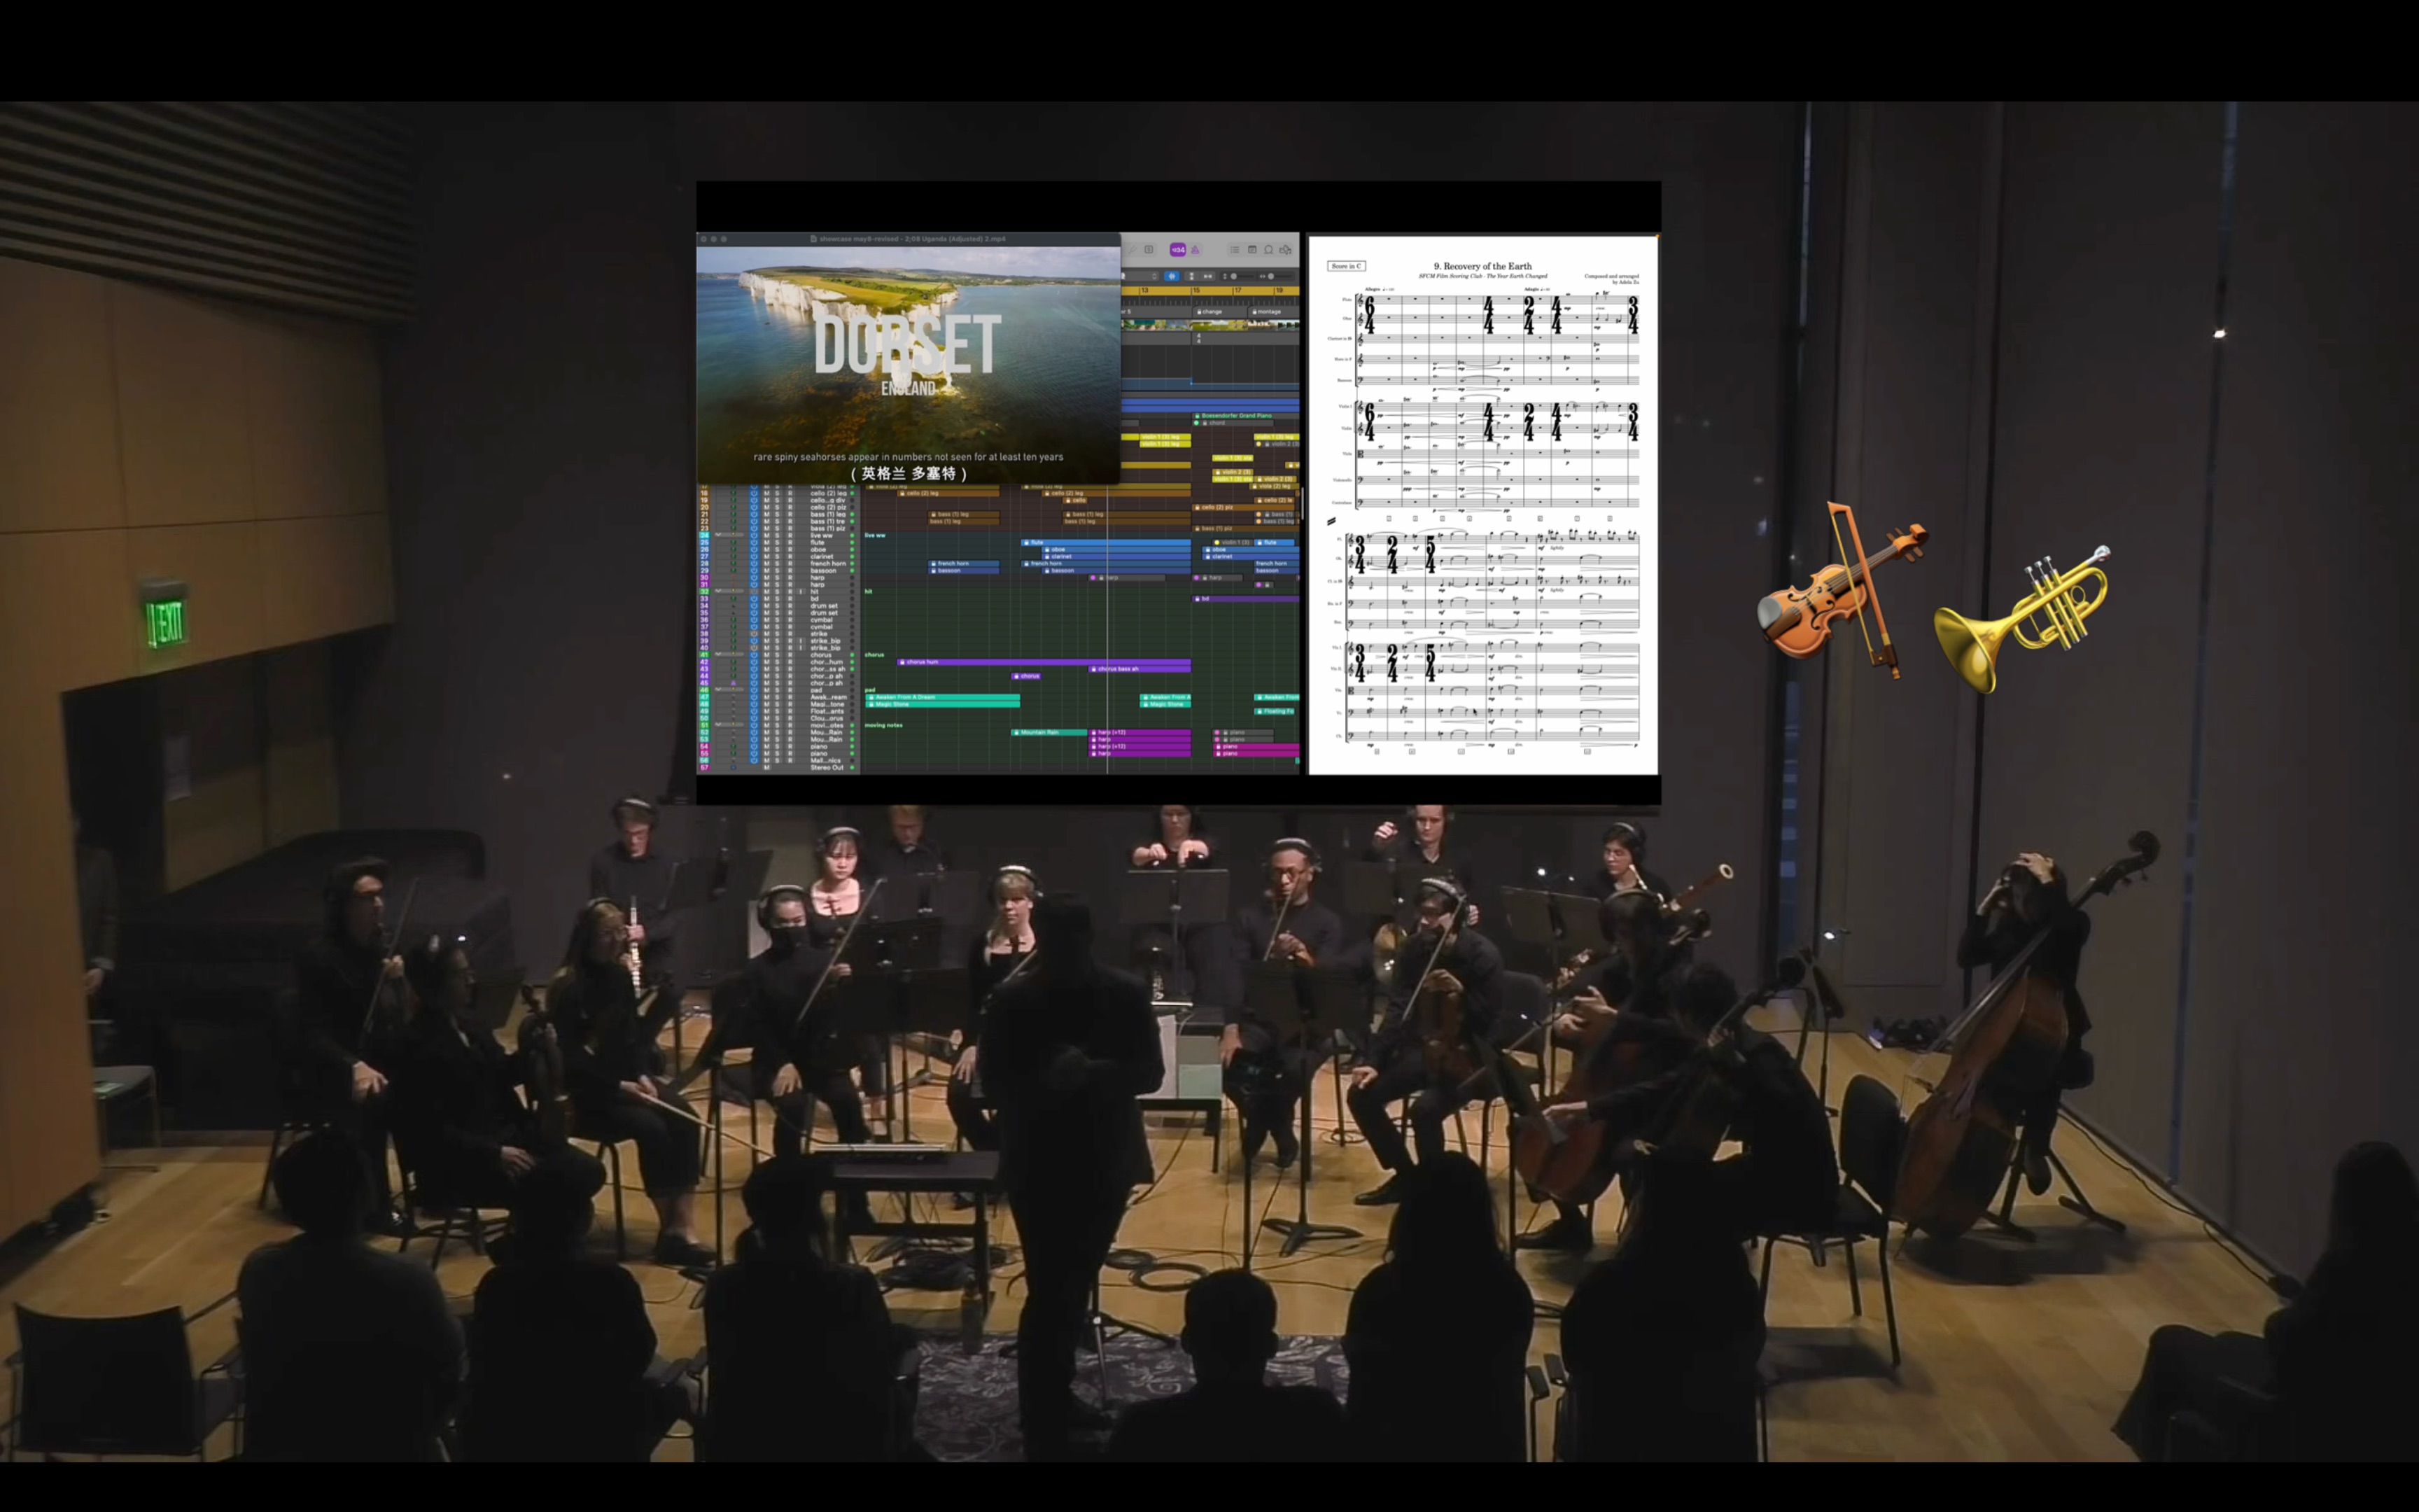
Task: Click the blue waveform zoom button
Action: [x=1172, y=276]
